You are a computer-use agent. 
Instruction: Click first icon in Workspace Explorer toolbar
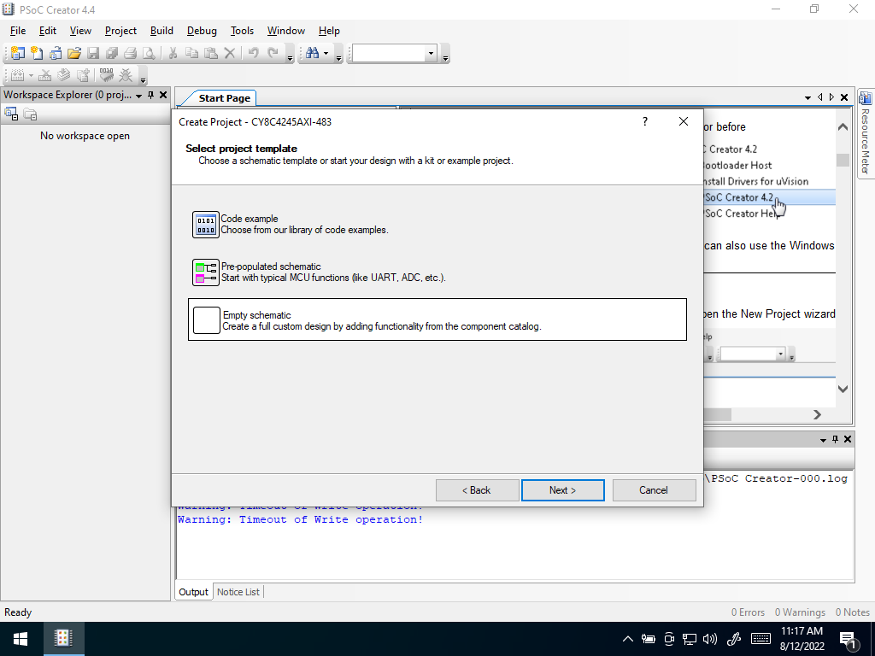tap(11, 114)
